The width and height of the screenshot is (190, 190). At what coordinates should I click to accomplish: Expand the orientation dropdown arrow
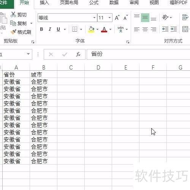[171, 17]
